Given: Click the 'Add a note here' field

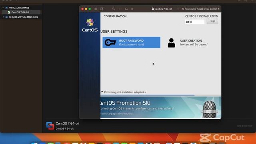Looking at the screenshot, I should 244,126.
